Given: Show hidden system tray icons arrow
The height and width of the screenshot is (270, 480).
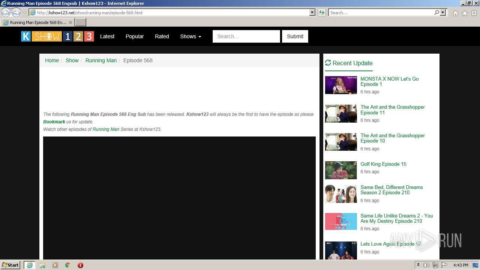Looking at the screenshot, I should (x=418, y=265).
